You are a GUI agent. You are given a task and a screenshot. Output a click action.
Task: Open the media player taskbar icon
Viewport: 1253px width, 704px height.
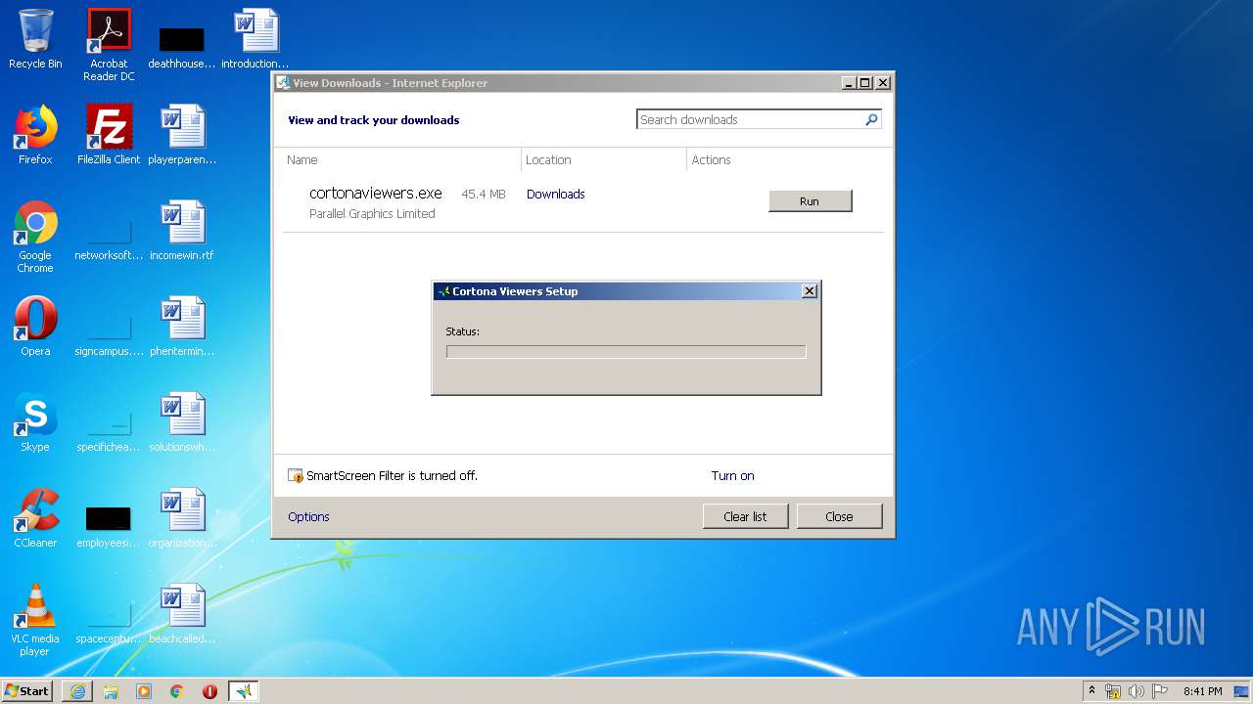tap(144, 691)
